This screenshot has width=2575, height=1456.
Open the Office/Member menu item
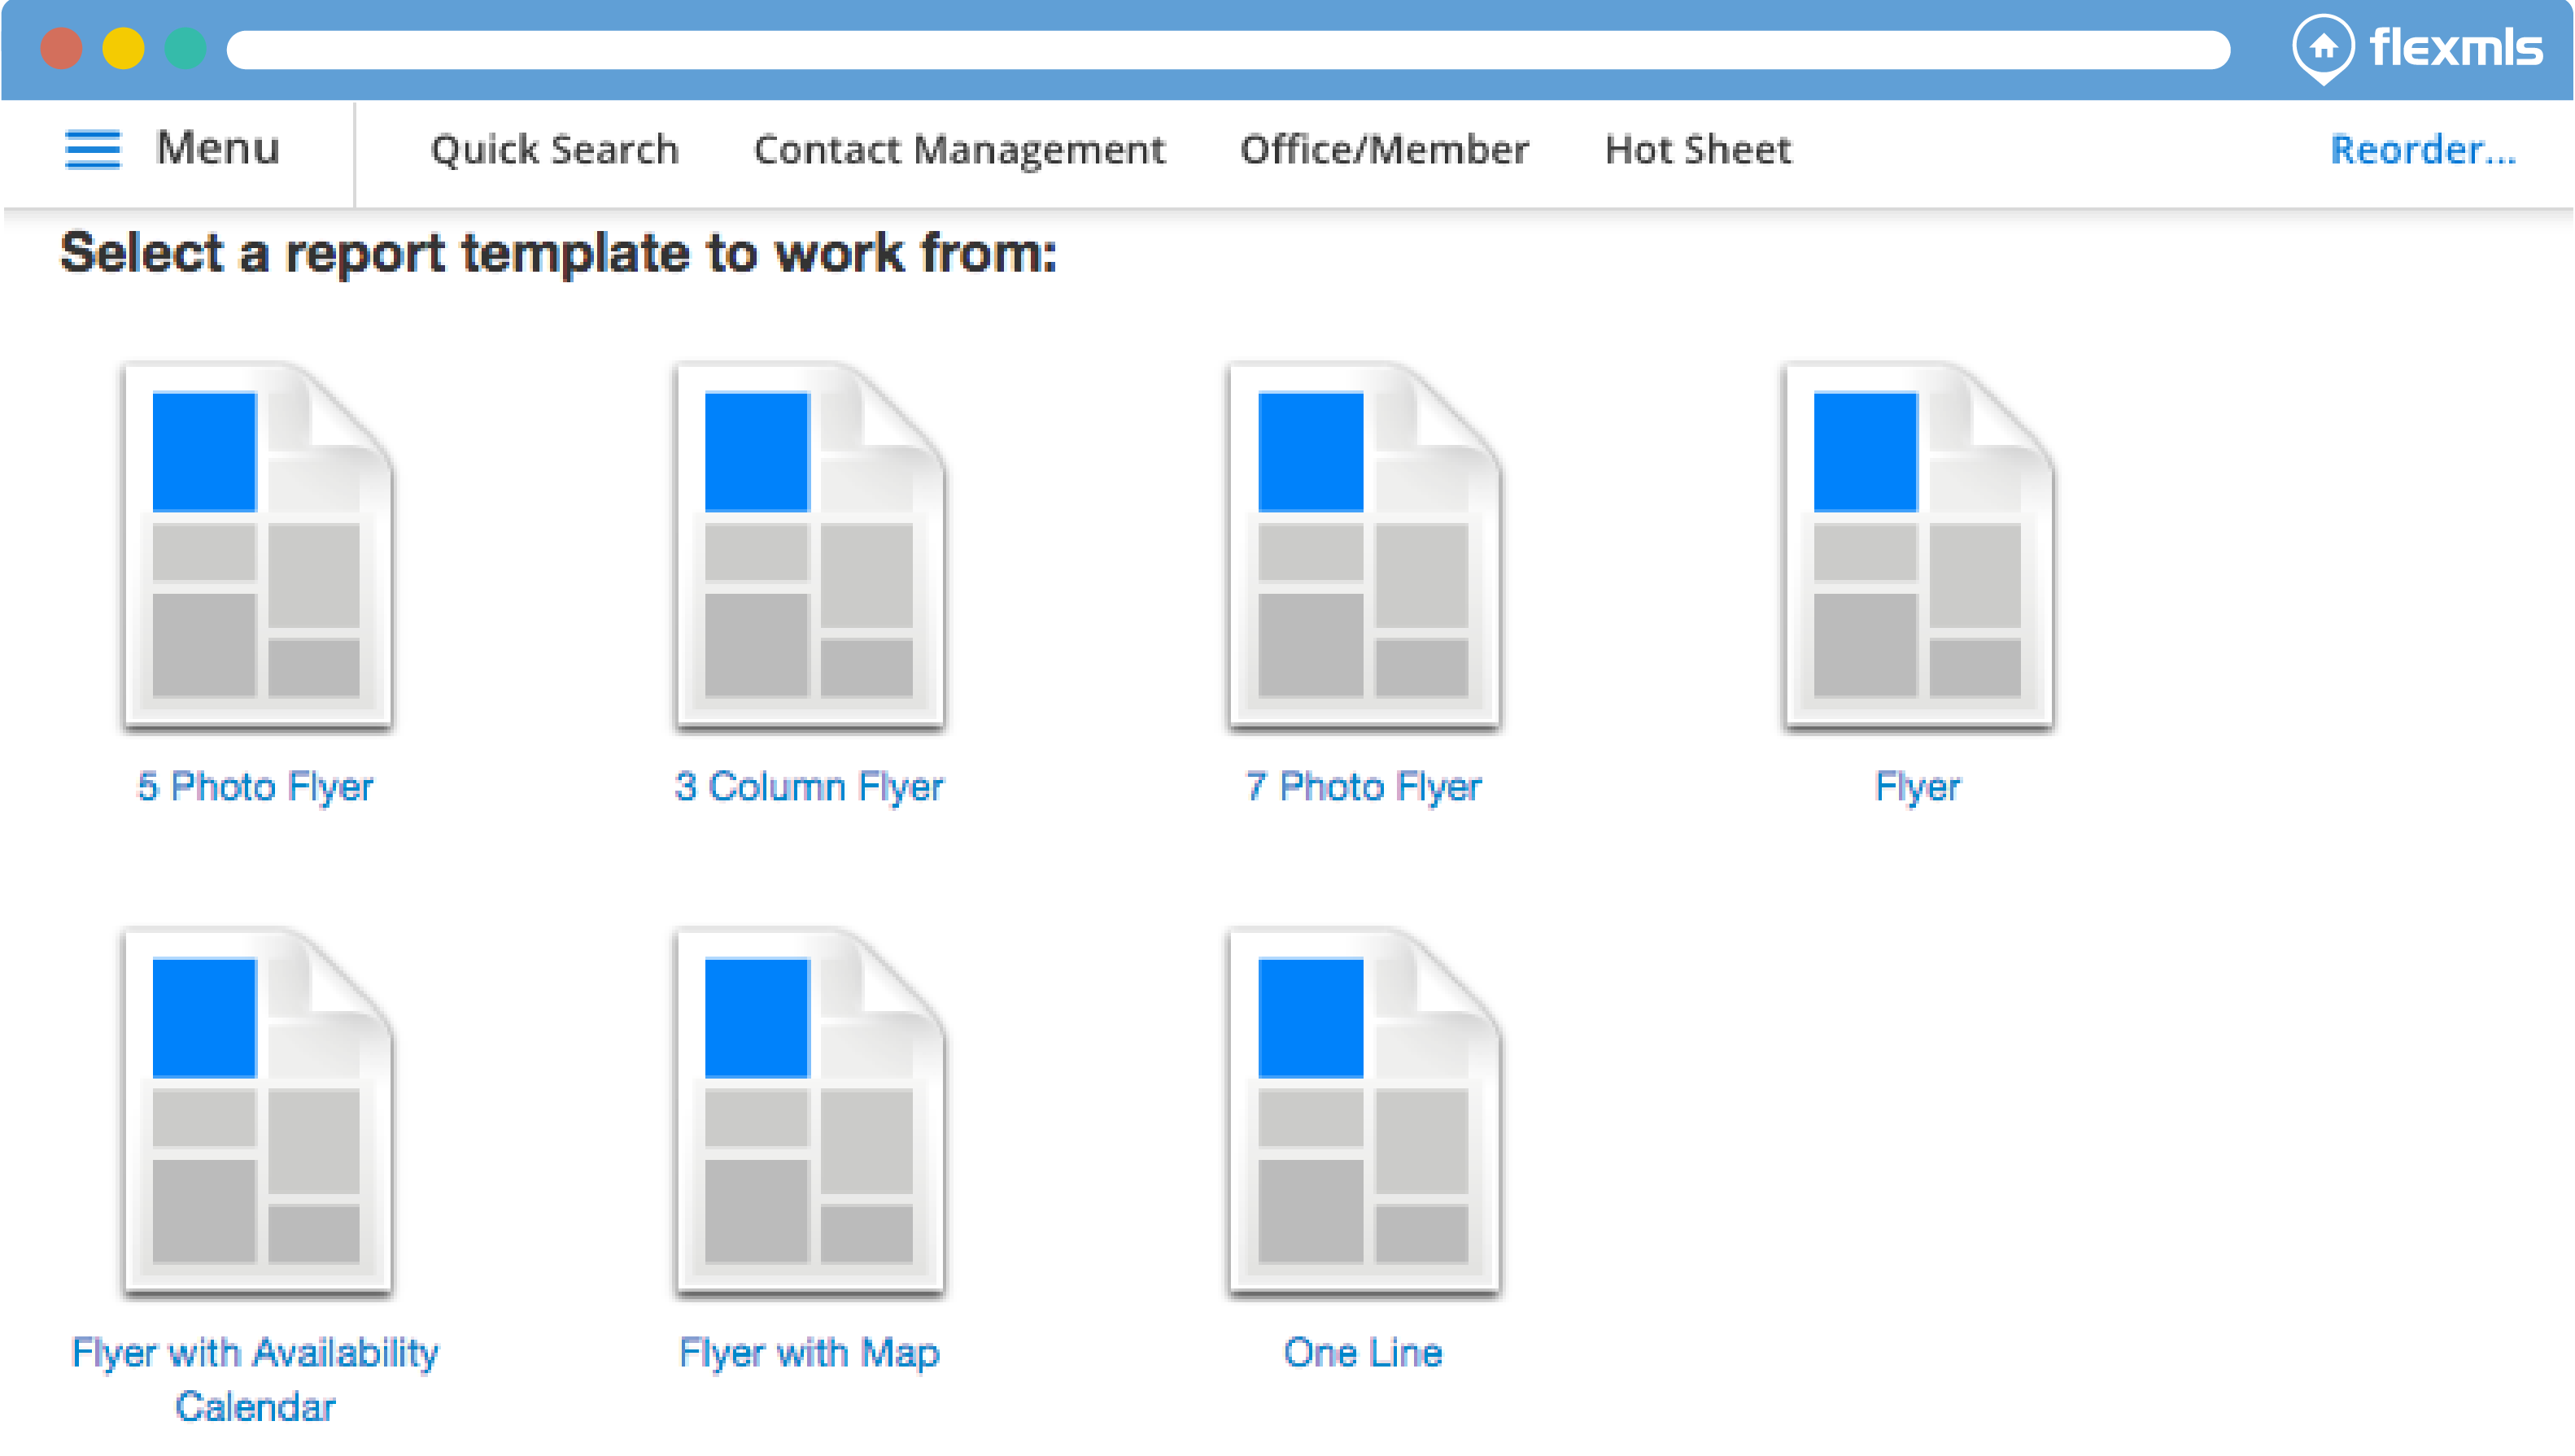1384,150
